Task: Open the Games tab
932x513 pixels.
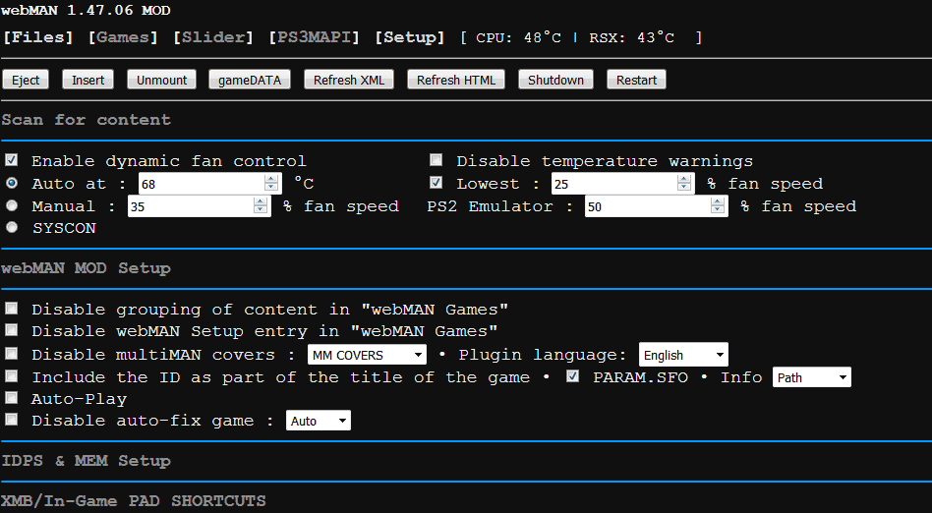Action: 123,37
